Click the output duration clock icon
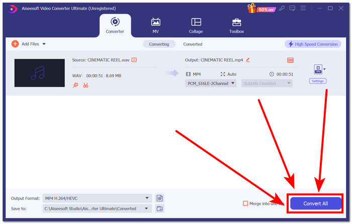The height and width of the screenshot is (224, 352). click(272, 74)
